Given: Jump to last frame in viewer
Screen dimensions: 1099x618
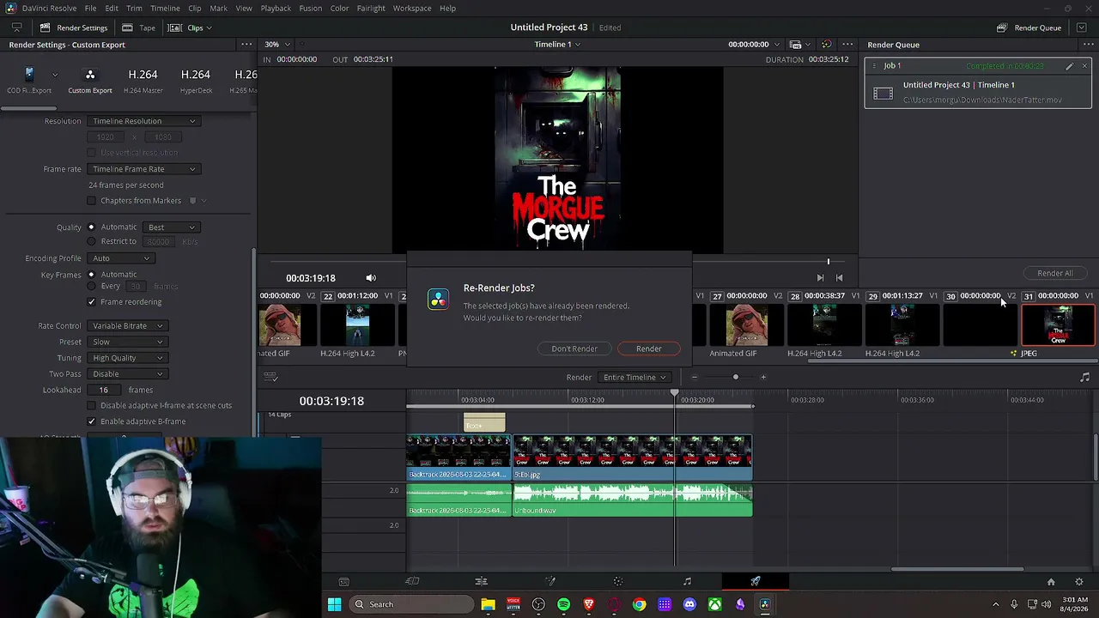Looking at the screenshot, I should (x=839, y=278).
